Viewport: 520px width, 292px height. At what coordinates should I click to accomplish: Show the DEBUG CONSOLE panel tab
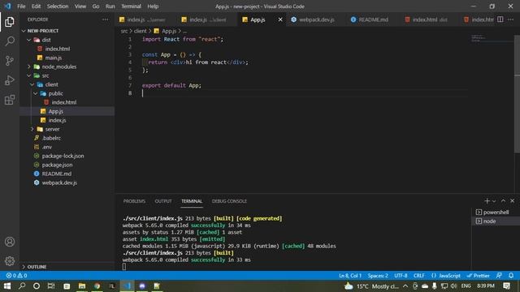click(229, 201)
